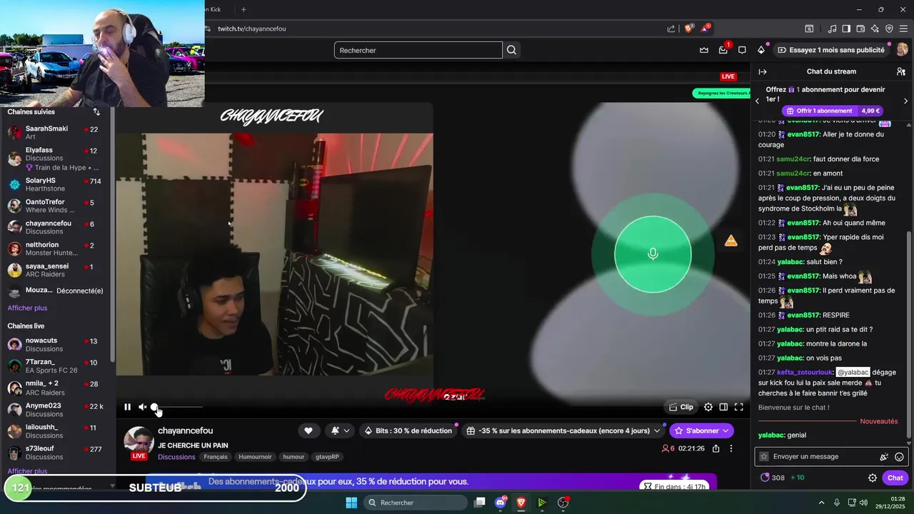This screenshot has height=514, width=914.
Task: Pause the stream playback
Action: (127, 407)
